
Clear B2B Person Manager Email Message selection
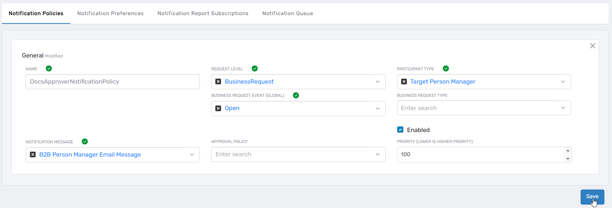click(x=33, y=155)
